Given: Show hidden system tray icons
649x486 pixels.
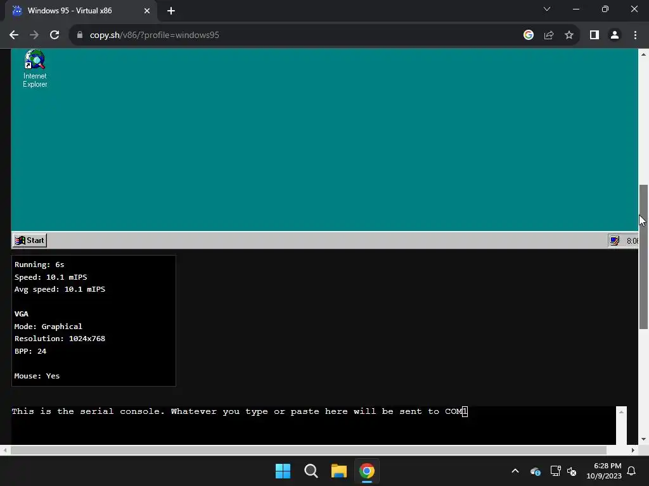Looking at the screenshot, I should tap(515, 471).
